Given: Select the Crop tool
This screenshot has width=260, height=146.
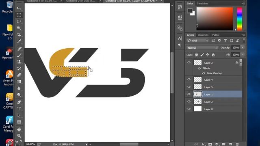Looking at the screenshot, I should (19, 34).
